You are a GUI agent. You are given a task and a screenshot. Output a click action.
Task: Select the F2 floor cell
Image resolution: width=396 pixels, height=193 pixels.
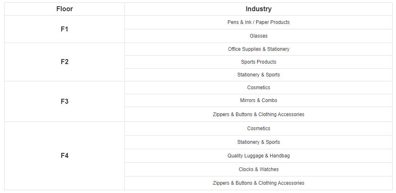pos(64,62)
